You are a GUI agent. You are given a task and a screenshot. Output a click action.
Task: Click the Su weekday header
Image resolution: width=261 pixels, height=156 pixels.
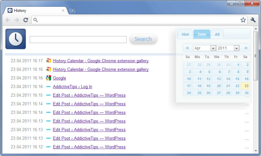tap(187, 57)
